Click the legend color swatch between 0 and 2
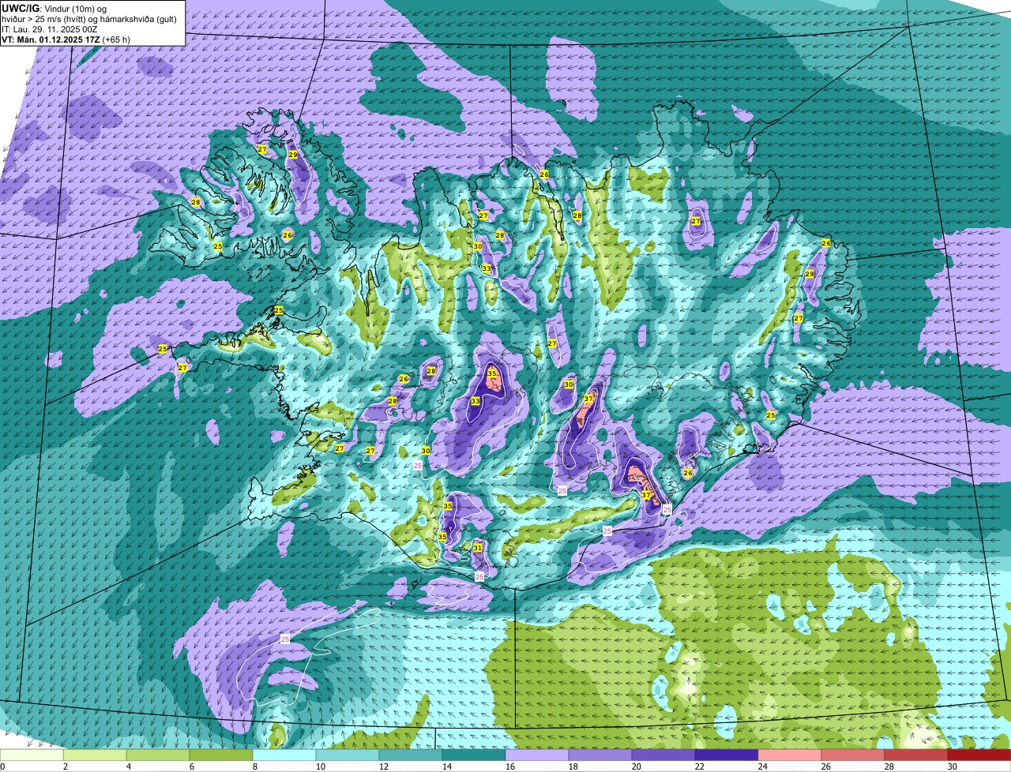 pos(32,755)
